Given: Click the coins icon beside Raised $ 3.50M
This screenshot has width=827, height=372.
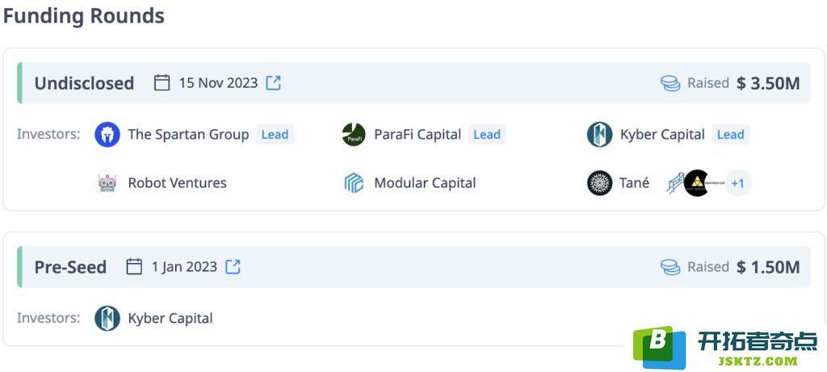Looking at the screenshot, I should coord(670,83).
